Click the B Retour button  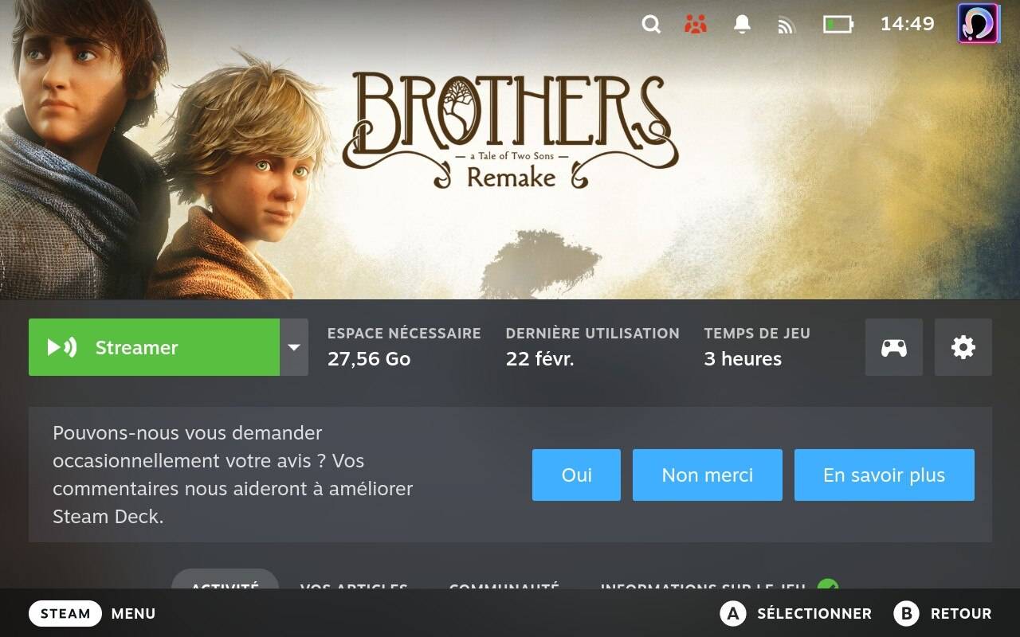tap(943, 613)
